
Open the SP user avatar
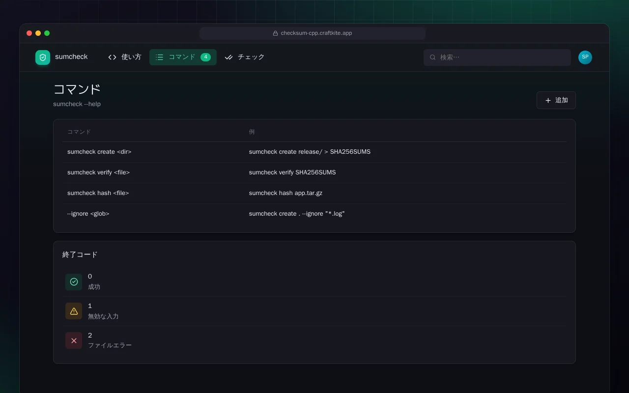[x=585, y=57]
